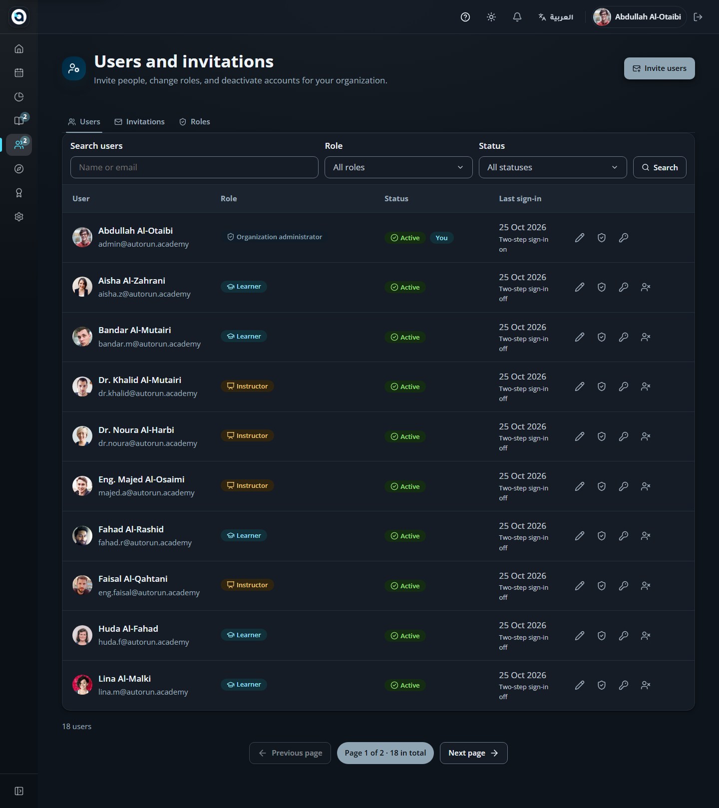The height and width of the screenshot is (808, 719).
Task: Switch to the Roles tab
Action: pos(195,122)
